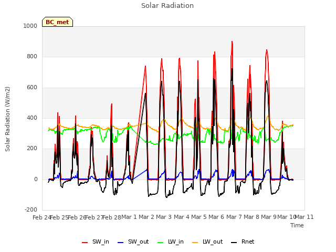
Task: Click the green LW_in legend swatch
Action: [x=161, y=243]
